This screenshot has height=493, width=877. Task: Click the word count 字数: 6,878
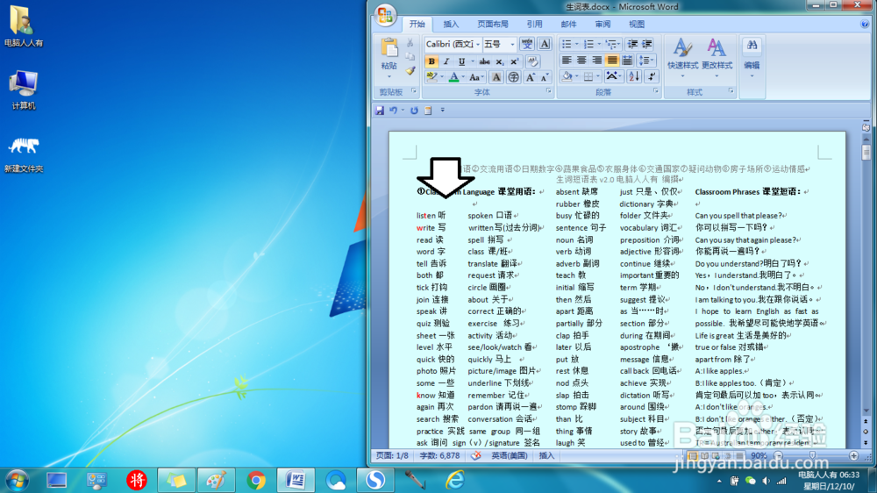pyautogui.click(x=439, y=456)
